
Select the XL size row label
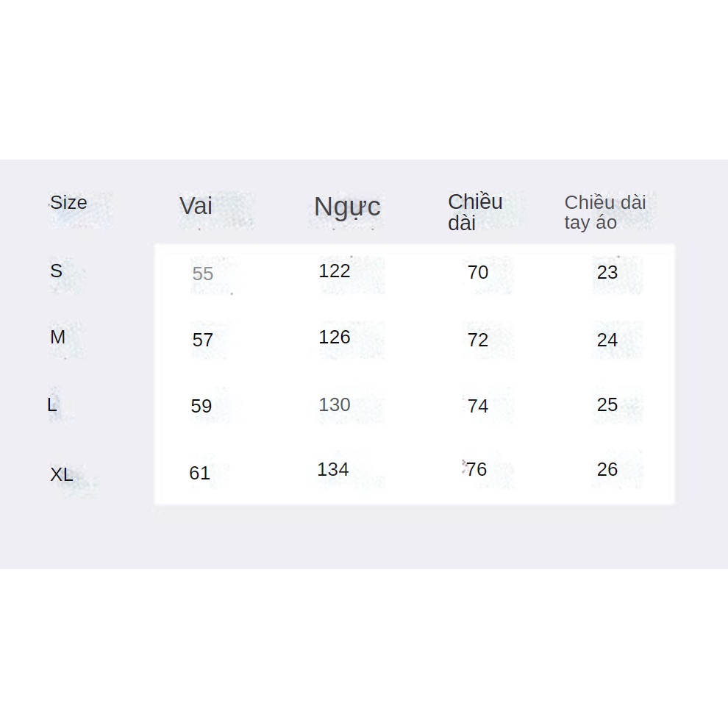coord(62,475)
